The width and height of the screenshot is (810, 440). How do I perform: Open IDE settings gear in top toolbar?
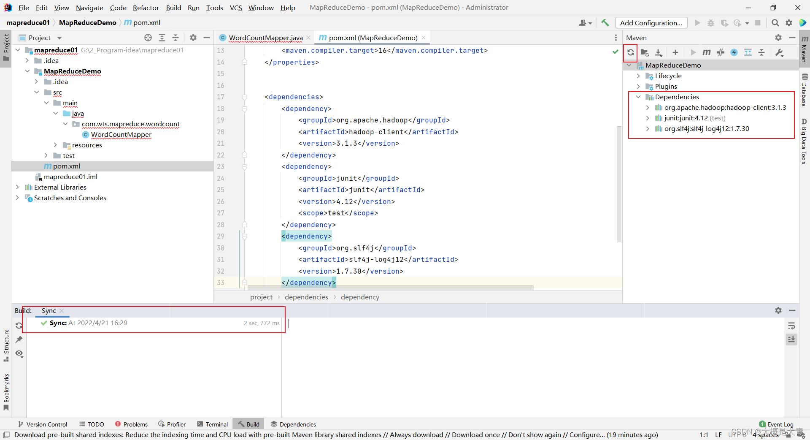coord(789,23)
